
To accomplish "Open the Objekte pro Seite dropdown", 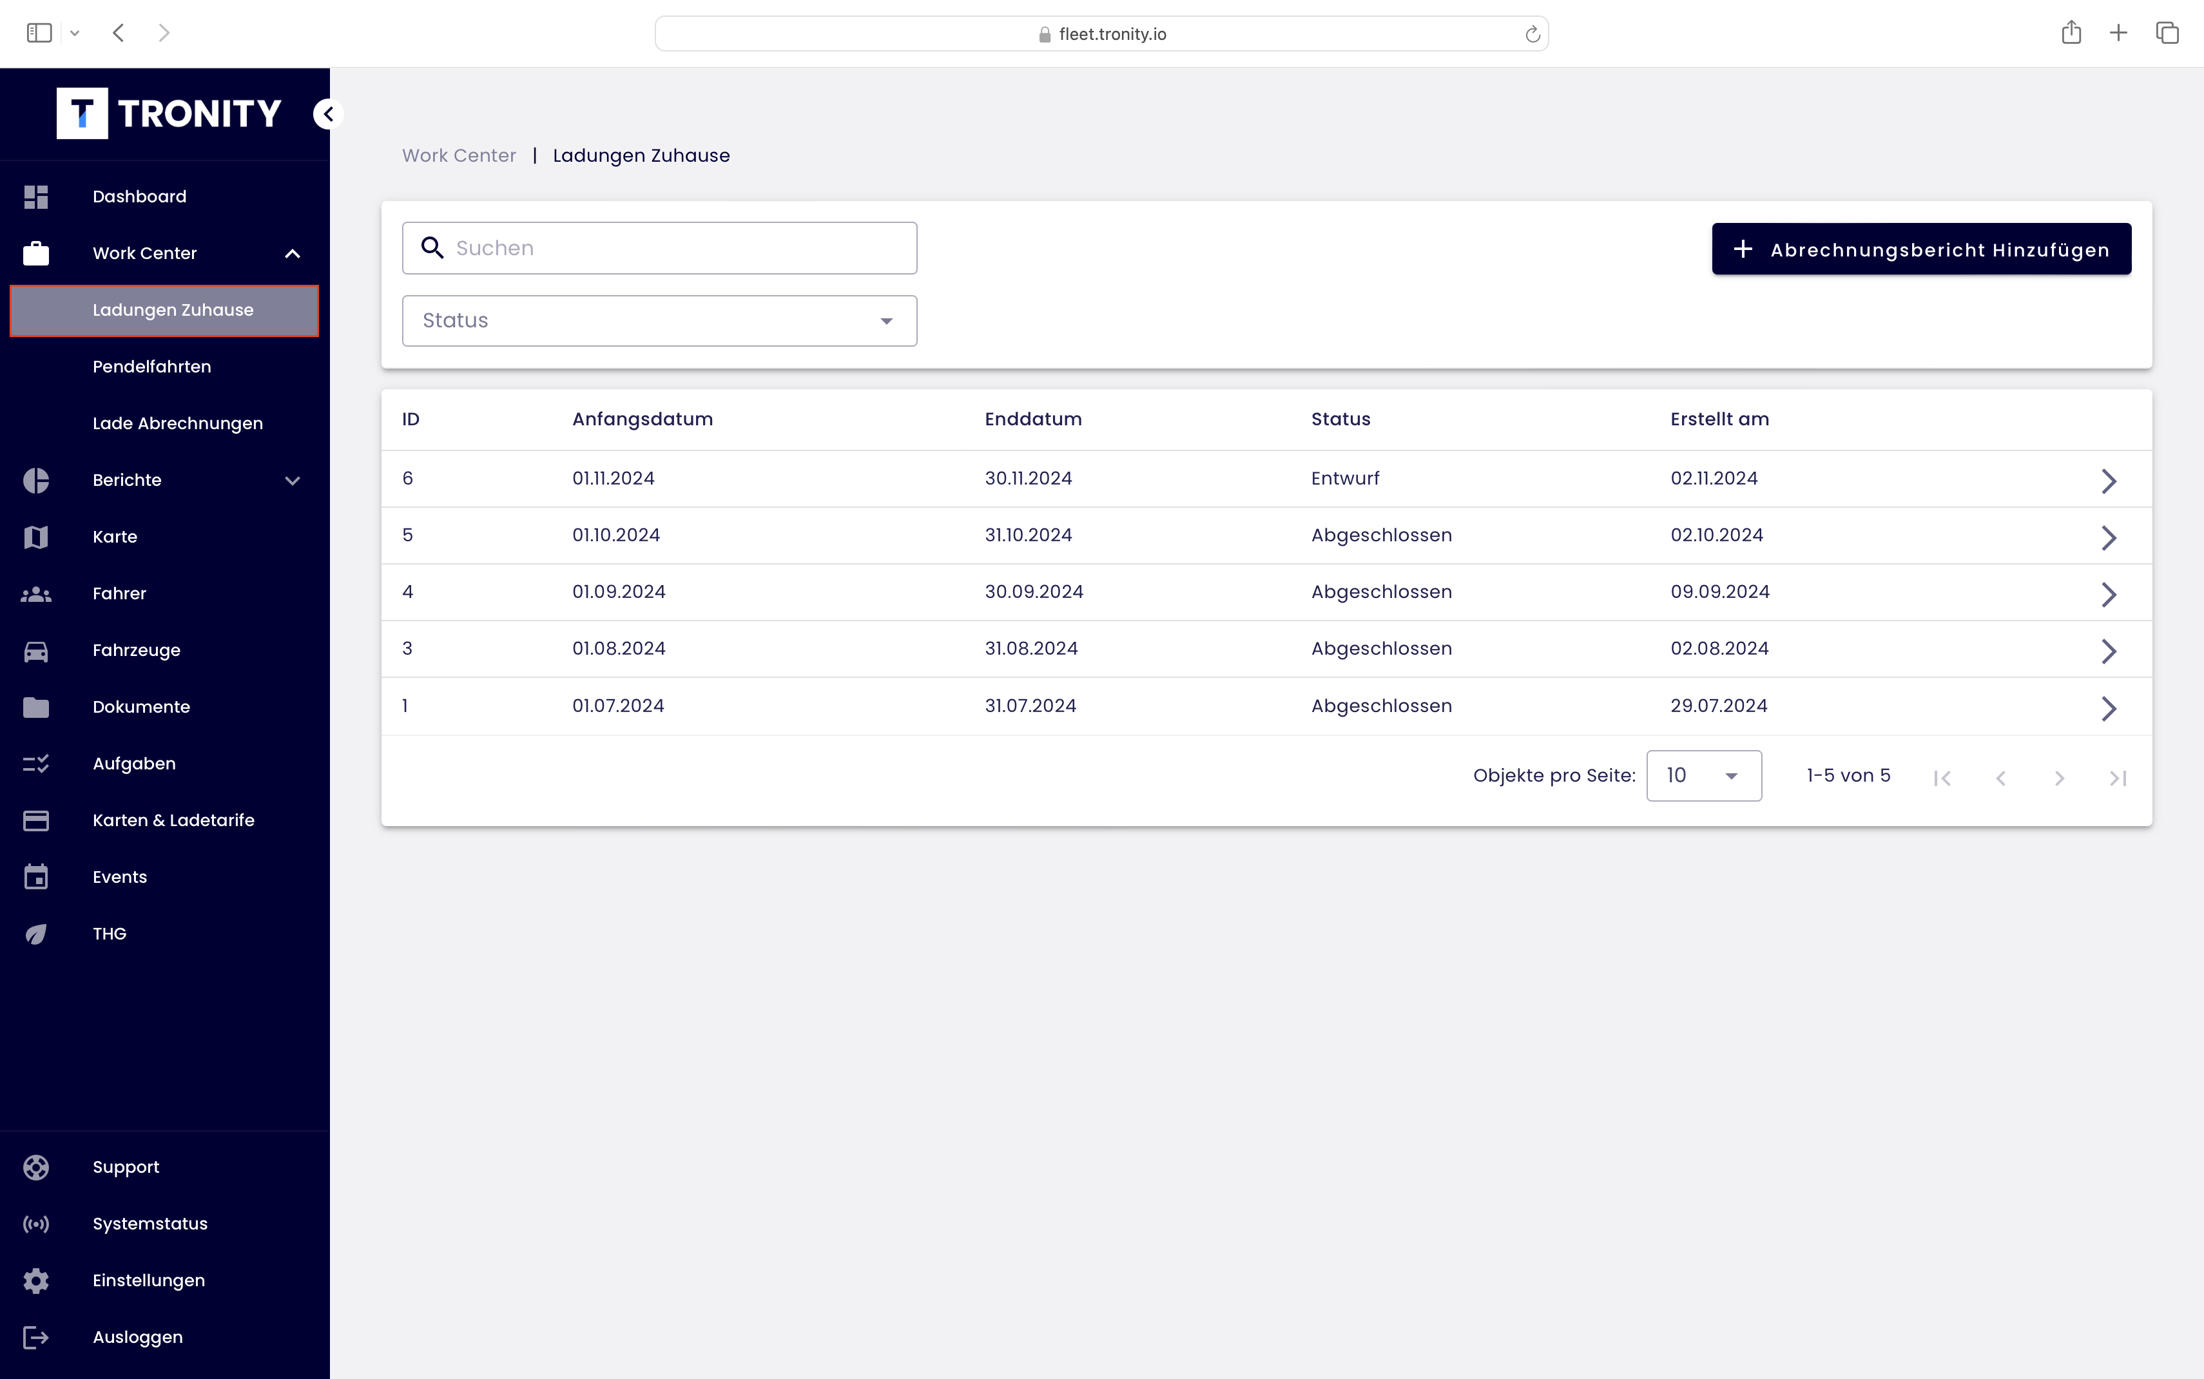I will coord(1703,776).
